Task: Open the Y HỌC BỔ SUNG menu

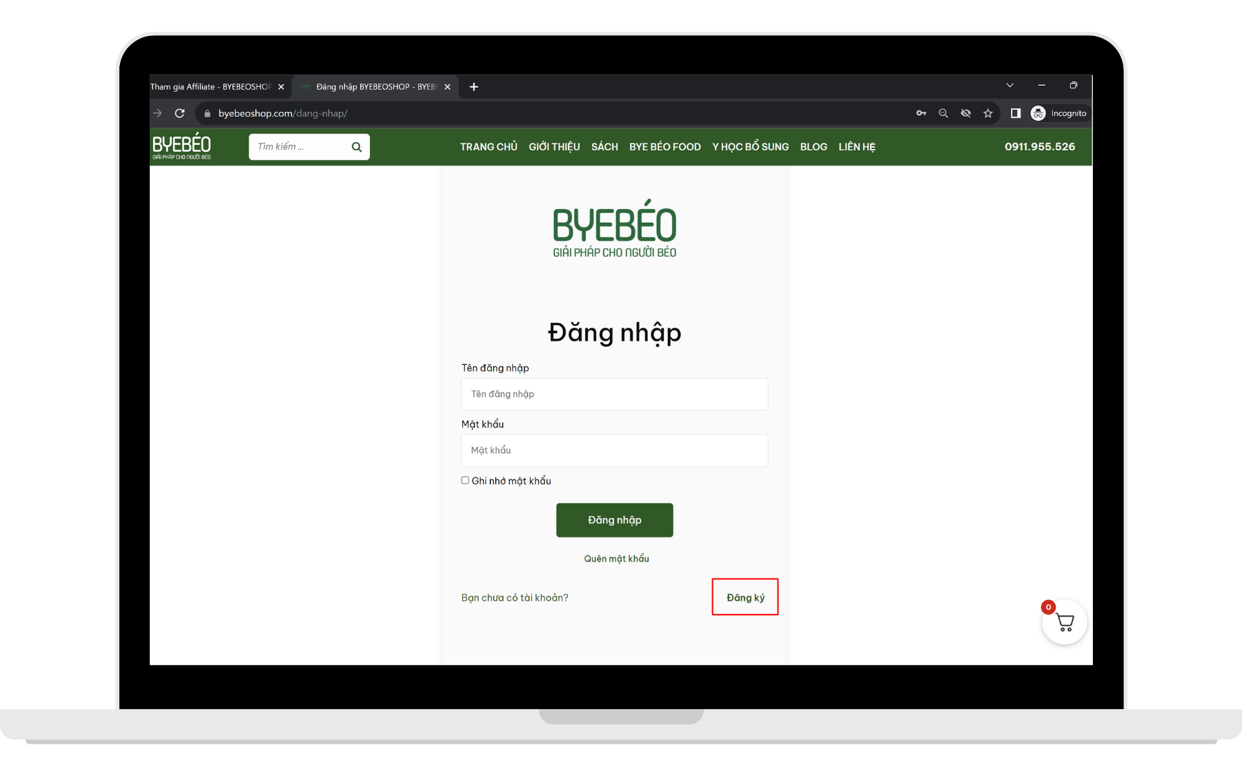Action: pyautogui.click(x=751, y=147)
